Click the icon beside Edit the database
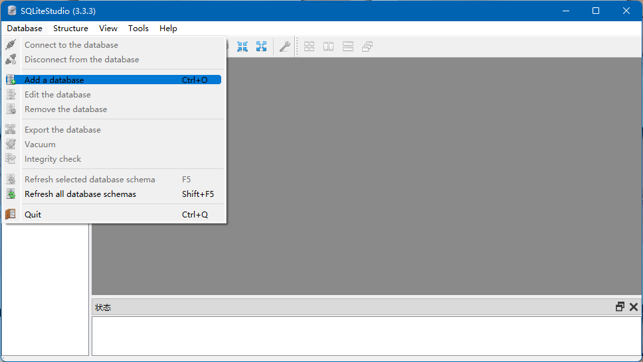The height and width of the screenshot is (362, 643). (x=11, y=95)
